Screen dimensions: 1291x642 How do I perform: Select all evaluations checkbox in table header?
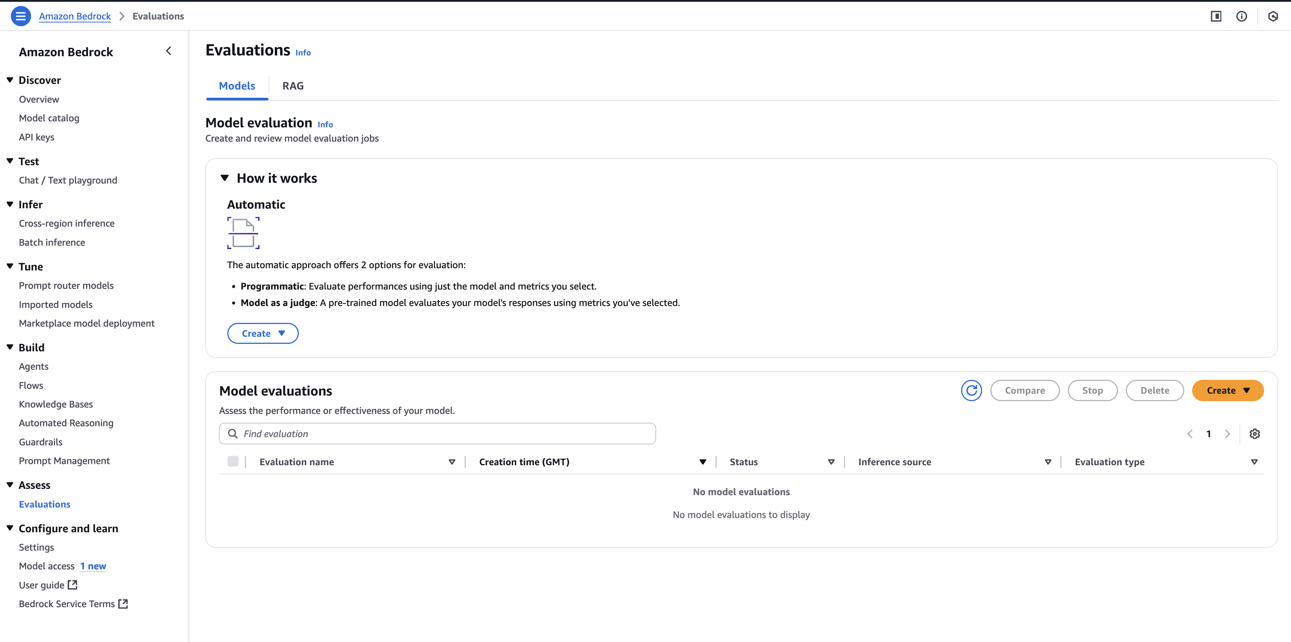(x=233, y=461)
